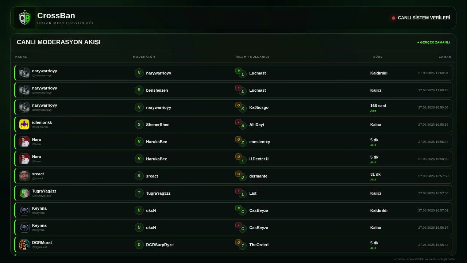The height and width of the screenshot is (263, 467).
Task: Click the user name dermante
Action: [258, 176]
